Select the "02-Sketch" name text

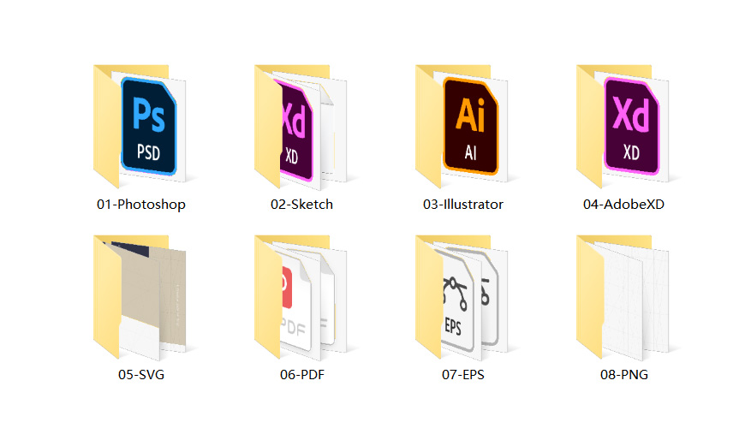click(x=302, y=205)
